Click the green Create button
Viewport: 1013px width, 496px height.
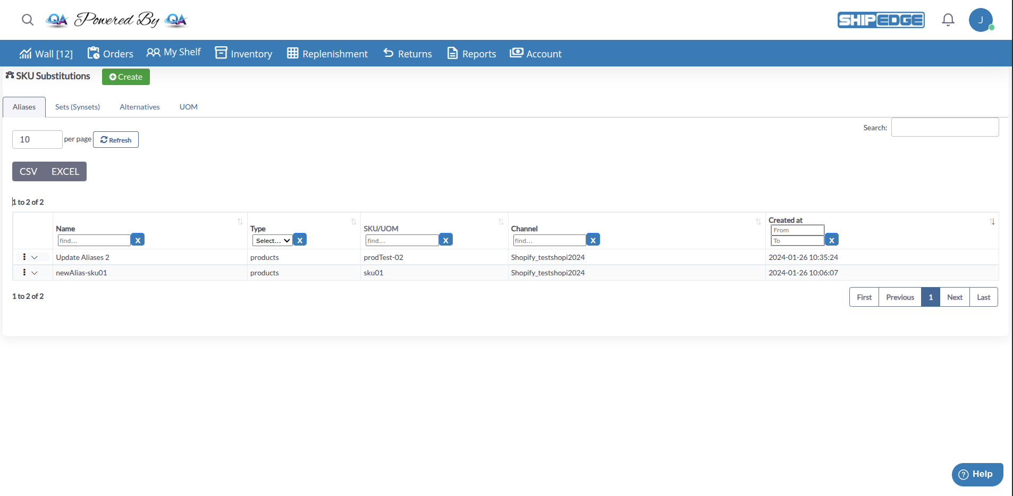click(126, 77)
